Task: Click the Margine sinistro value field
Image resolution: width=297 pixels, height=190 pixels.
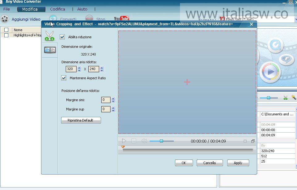Action: coord(106,100)
